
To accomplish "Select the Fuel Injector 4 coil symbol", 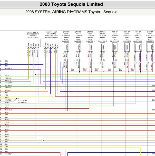I will tap(103, 47).
